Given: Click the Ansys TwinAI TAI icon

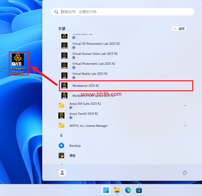Looking at the screenshot, I should click(61, 115).
